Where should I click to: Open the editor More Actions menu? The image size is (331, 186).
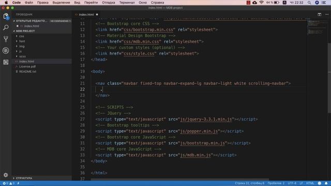[327, 14]
